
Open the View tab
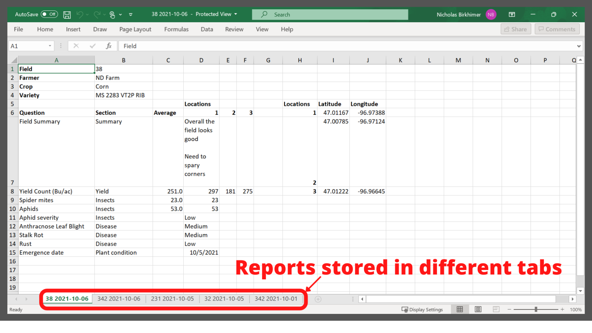[262, 29]
